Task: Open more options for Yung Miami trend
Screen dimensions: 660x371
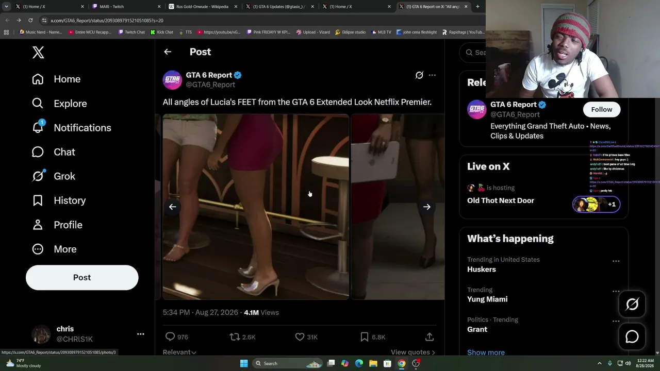Action: (x=616, y=291)
